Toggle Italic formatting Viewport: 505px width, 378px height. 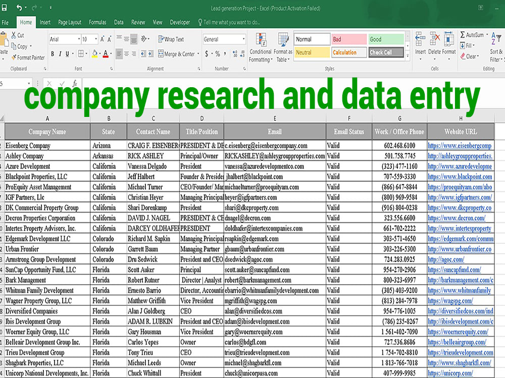tap(60, 54)
